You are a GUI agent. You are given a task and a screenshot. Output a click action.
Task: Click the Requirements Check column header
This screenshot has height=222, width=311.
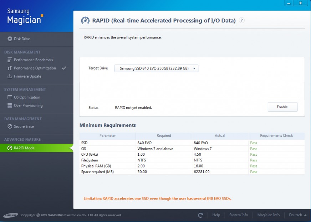[x=276, y=136]
